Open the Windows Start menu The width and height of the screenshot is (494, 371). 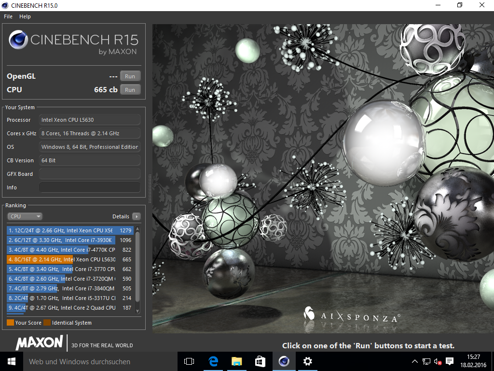click(12, 361)
